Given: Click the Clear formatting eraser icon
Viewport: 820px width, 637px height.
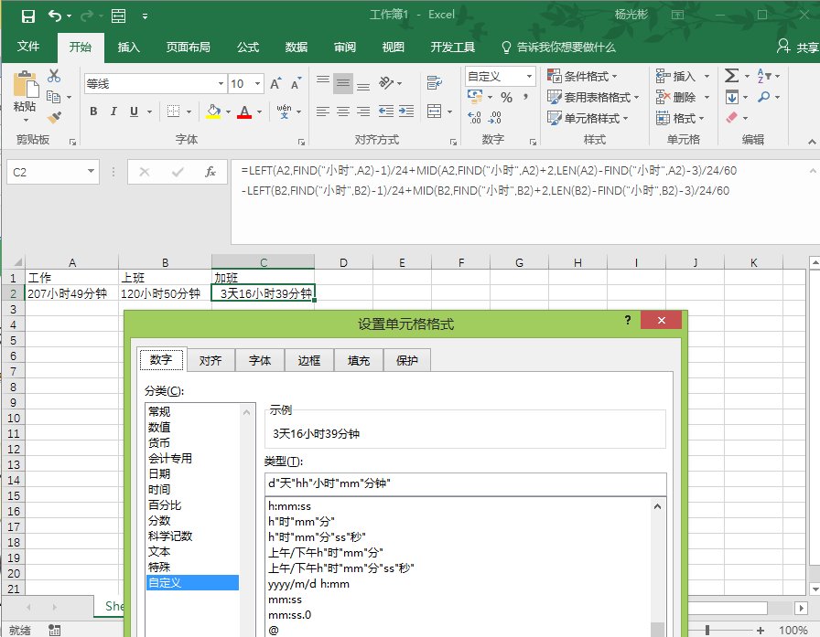Looking at the screenshot, I should 730,118.
